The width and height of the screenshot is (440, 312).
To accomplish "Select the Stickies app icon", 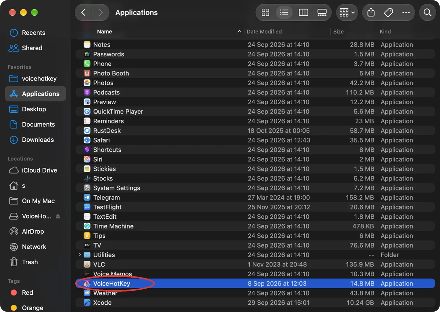I will [x=87, y=169].
